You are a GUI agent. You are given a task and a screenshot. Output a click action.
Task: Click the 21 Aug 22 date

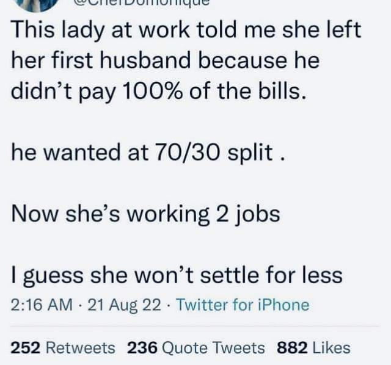coord(124,305)
